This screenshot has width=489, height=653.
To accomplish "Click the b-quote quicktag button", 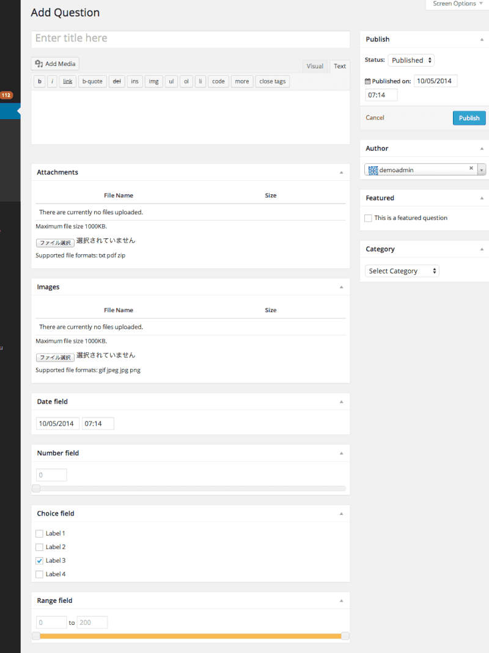I will tap(92, 81).
